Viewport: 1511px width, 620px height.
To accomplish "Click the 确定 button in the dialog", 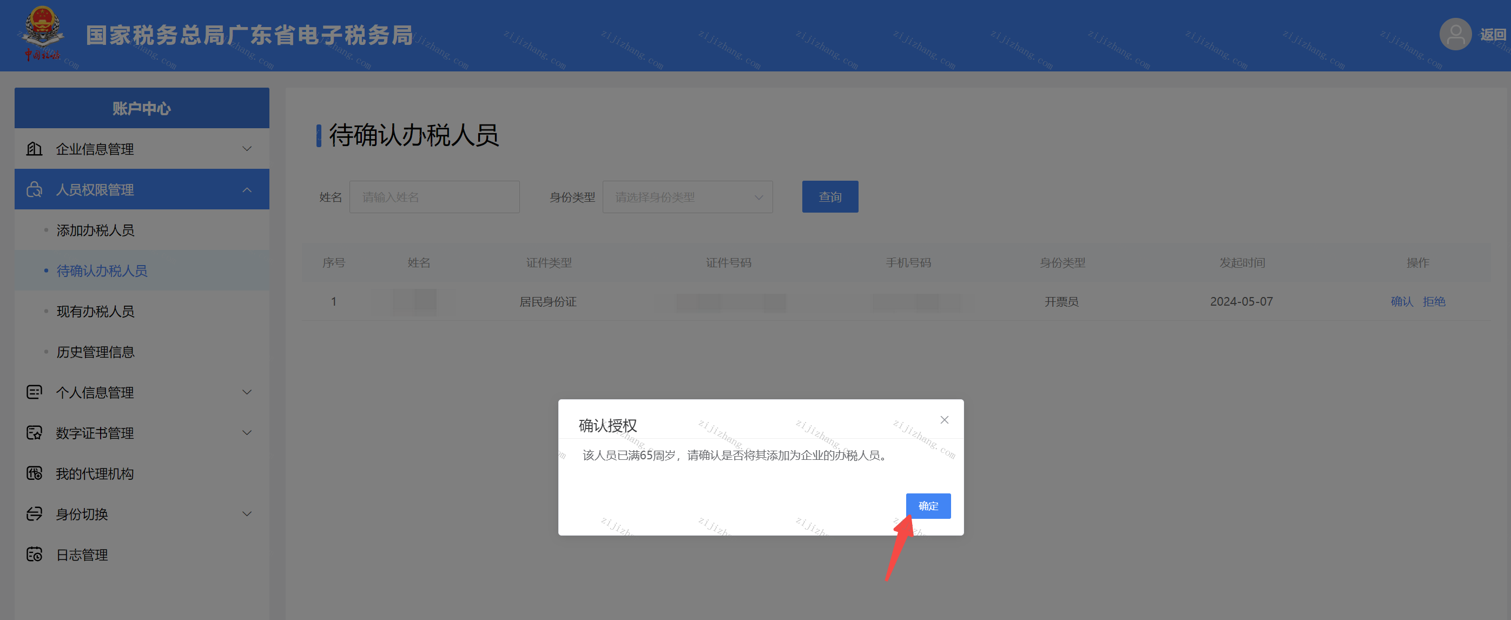I will click(x=928, y=506).
